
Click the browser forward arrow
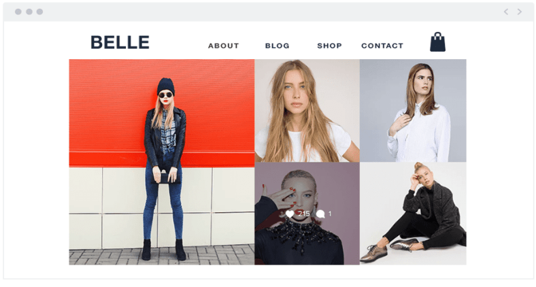click(x=520, y=12)
